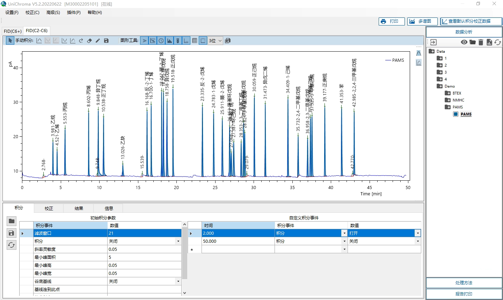Click the clock icon in graphics tools
The image size is (503, 300).
pos(161,40)
